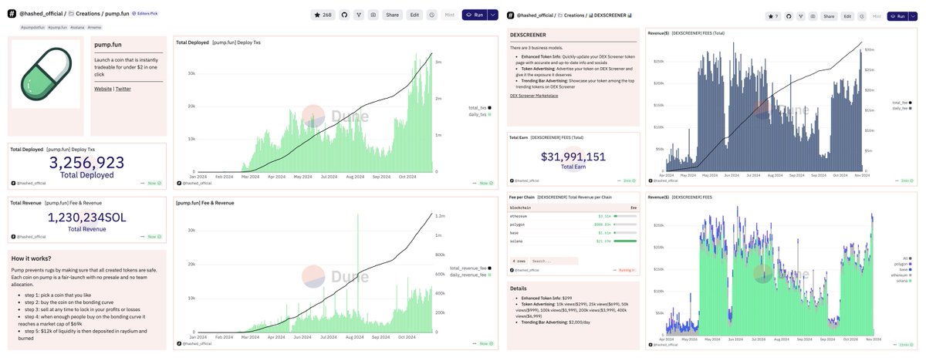Share the DEXSCREENER dashboard
926x361 pixels.
click(830, 15)
